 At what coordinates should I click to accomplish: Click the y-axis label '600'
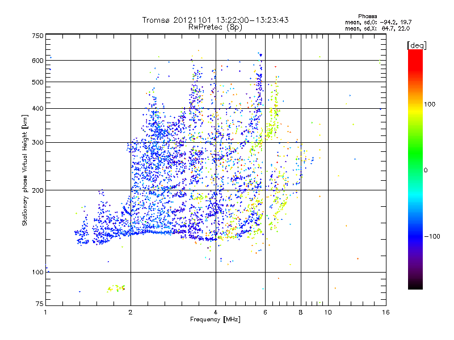(x=38, y=61)
